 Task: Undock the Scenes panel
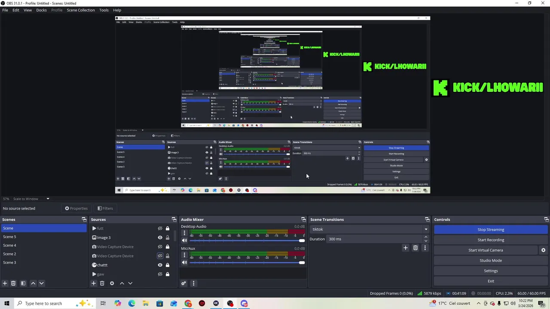click(x=84, y=219)
